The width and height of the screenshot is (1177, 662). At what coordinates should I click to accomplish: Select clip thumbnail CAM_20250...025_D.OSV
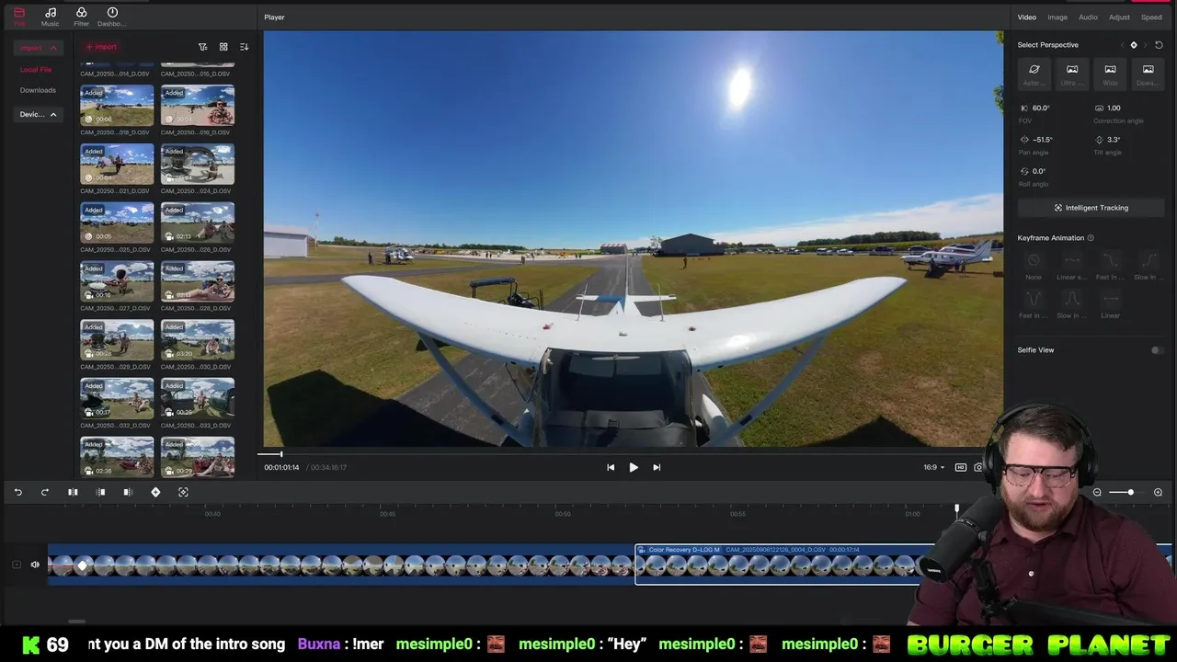(117, 223)
